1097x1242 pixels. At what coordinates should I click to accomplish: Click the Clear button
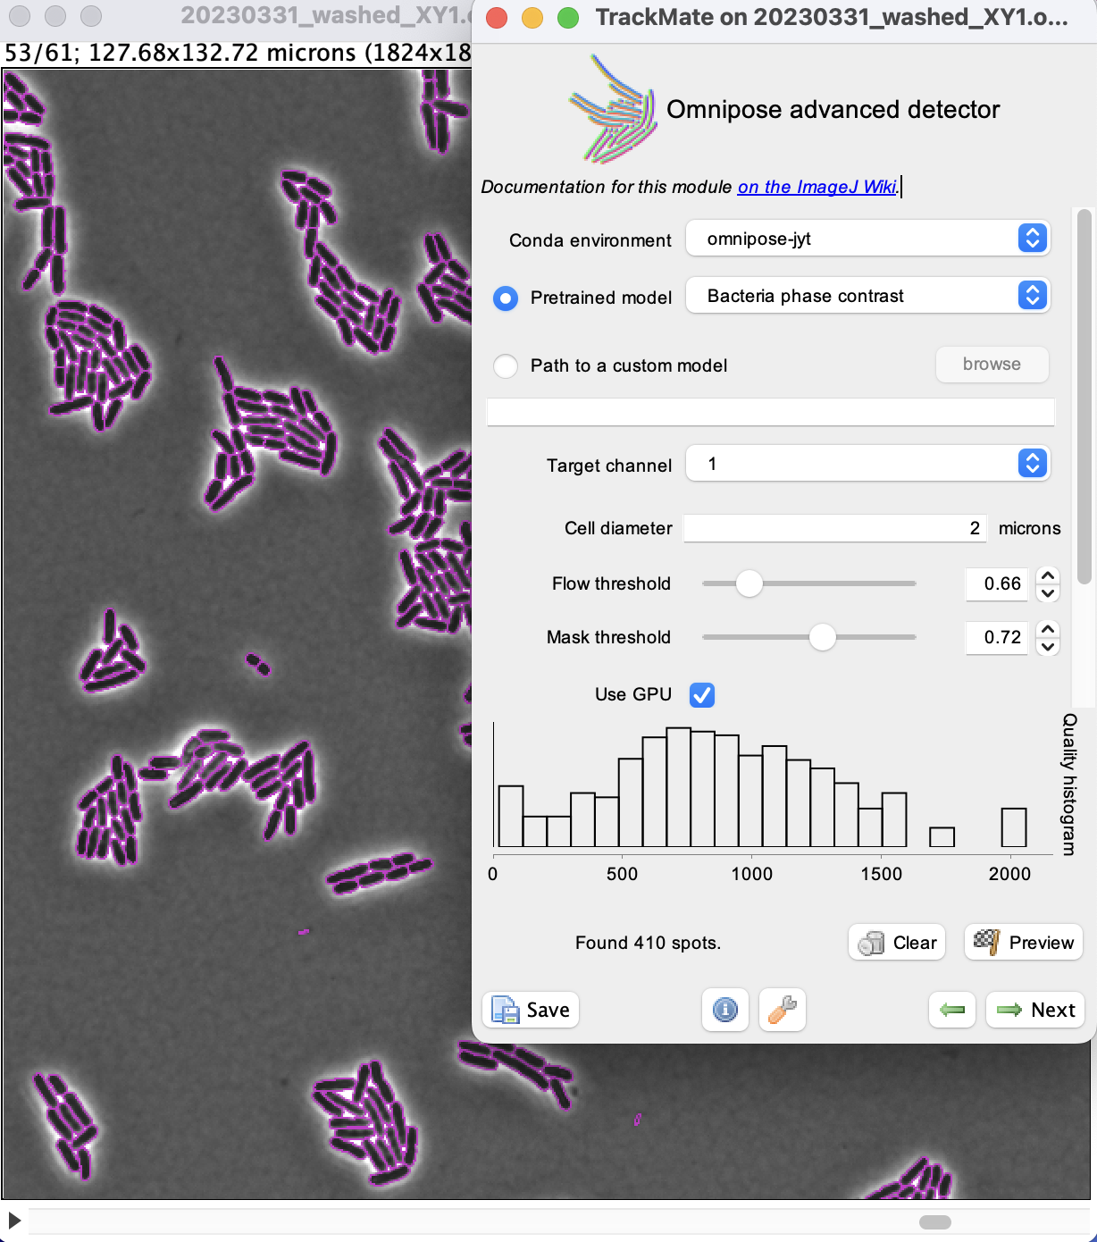897,943
